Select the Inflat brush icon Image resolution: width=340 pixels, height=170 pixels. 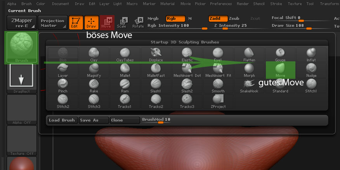tap(311, 55)
